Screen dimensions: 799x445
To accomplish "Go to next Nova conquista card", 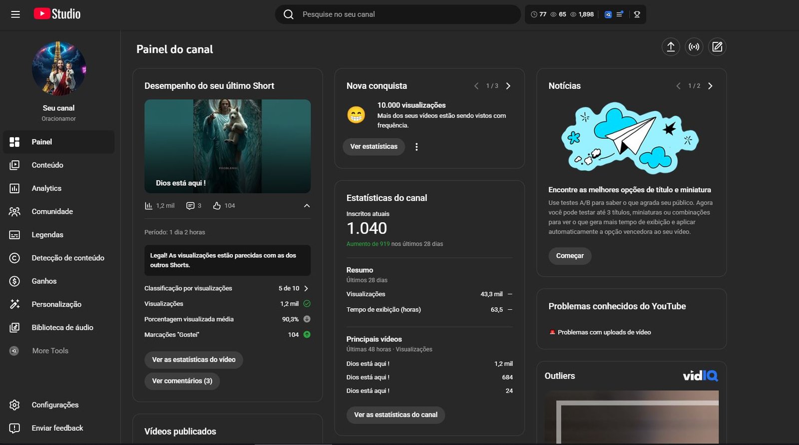I will pyautogui.click(x=508, y=86).
